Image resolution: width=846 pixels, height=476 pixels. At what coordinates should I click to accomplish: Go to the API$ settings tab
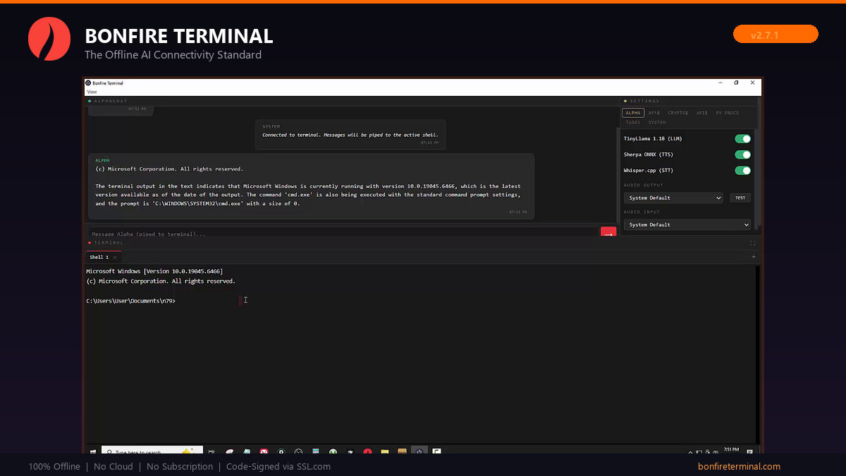click(x=701, y=113)
